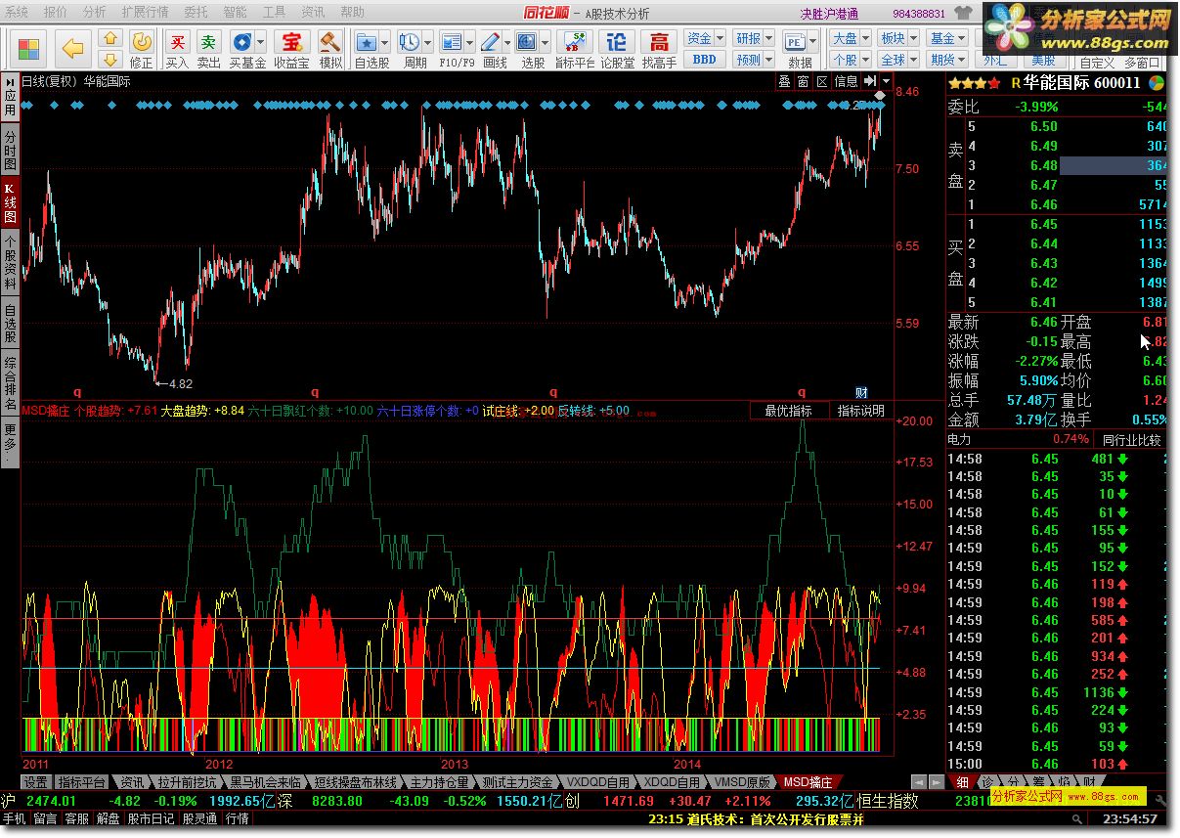Click the colorful home grid icon
The height and width of the screenshot is (838, 1180).
(x=29, y=49)
